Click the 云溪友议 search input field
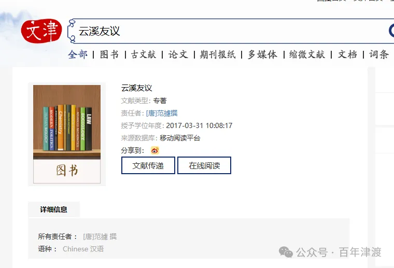The width and height of the screenshot is (394, 268). pyautogui.click(x=231, y=31)
